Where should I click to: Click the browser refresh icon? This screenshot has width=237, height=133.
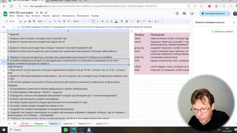click(x=11, y=6)
